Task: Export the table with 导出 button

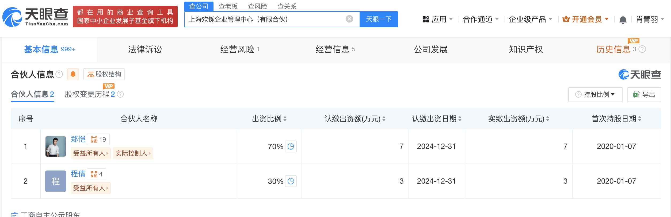Action: click(x=644, y=95)
